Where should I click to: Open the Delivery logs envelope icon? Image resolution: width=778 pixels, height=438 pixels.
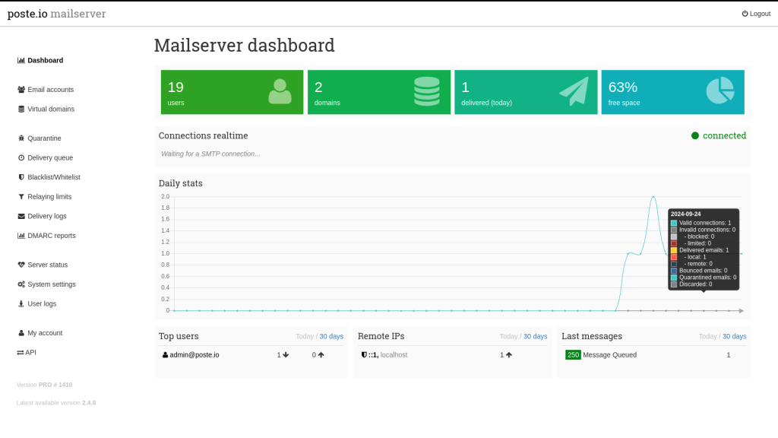pyautogui.click(x=21, y=216)
